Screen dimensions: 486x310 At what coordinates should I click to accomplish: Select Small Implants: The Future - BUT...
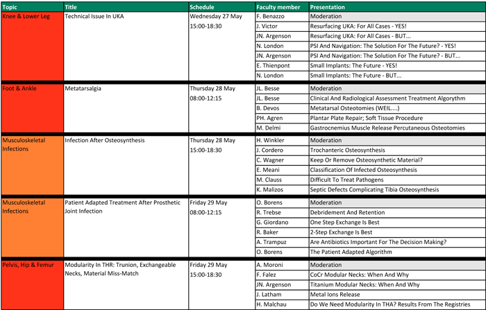355,76
